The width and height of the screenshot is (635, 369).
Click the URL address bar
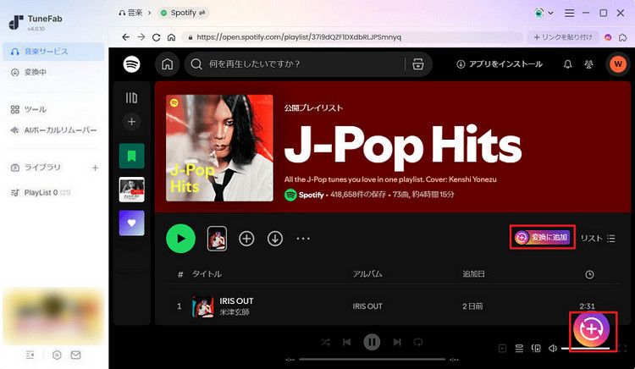tap(352, 37)
